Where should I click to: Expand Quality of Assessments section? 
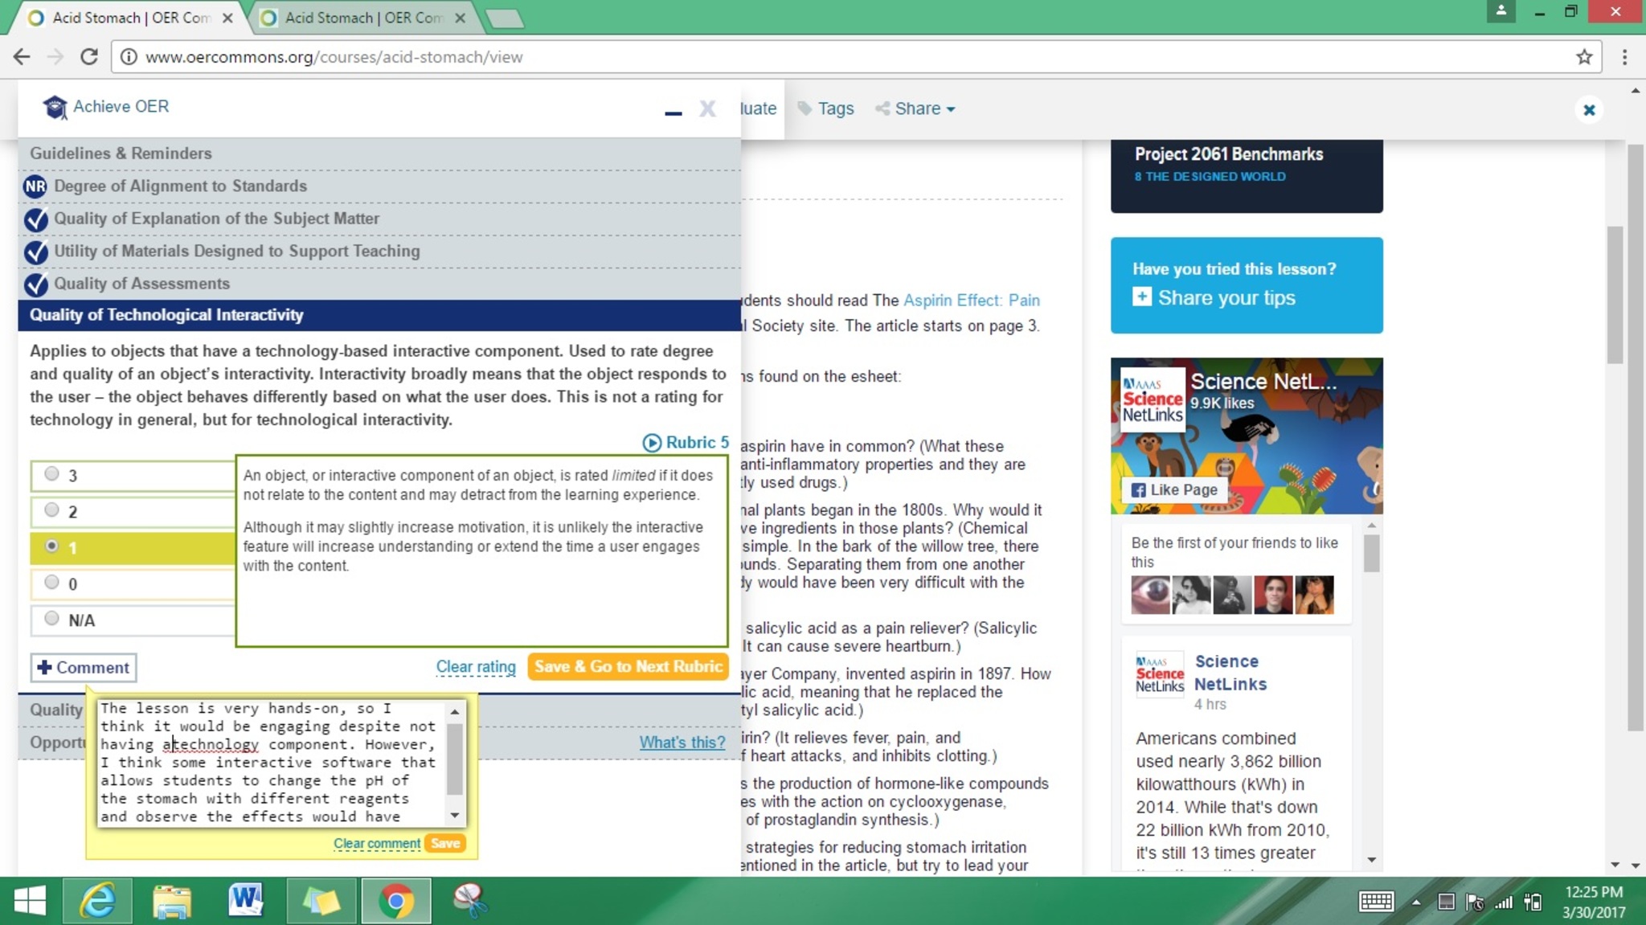click(x=141, y=284)
